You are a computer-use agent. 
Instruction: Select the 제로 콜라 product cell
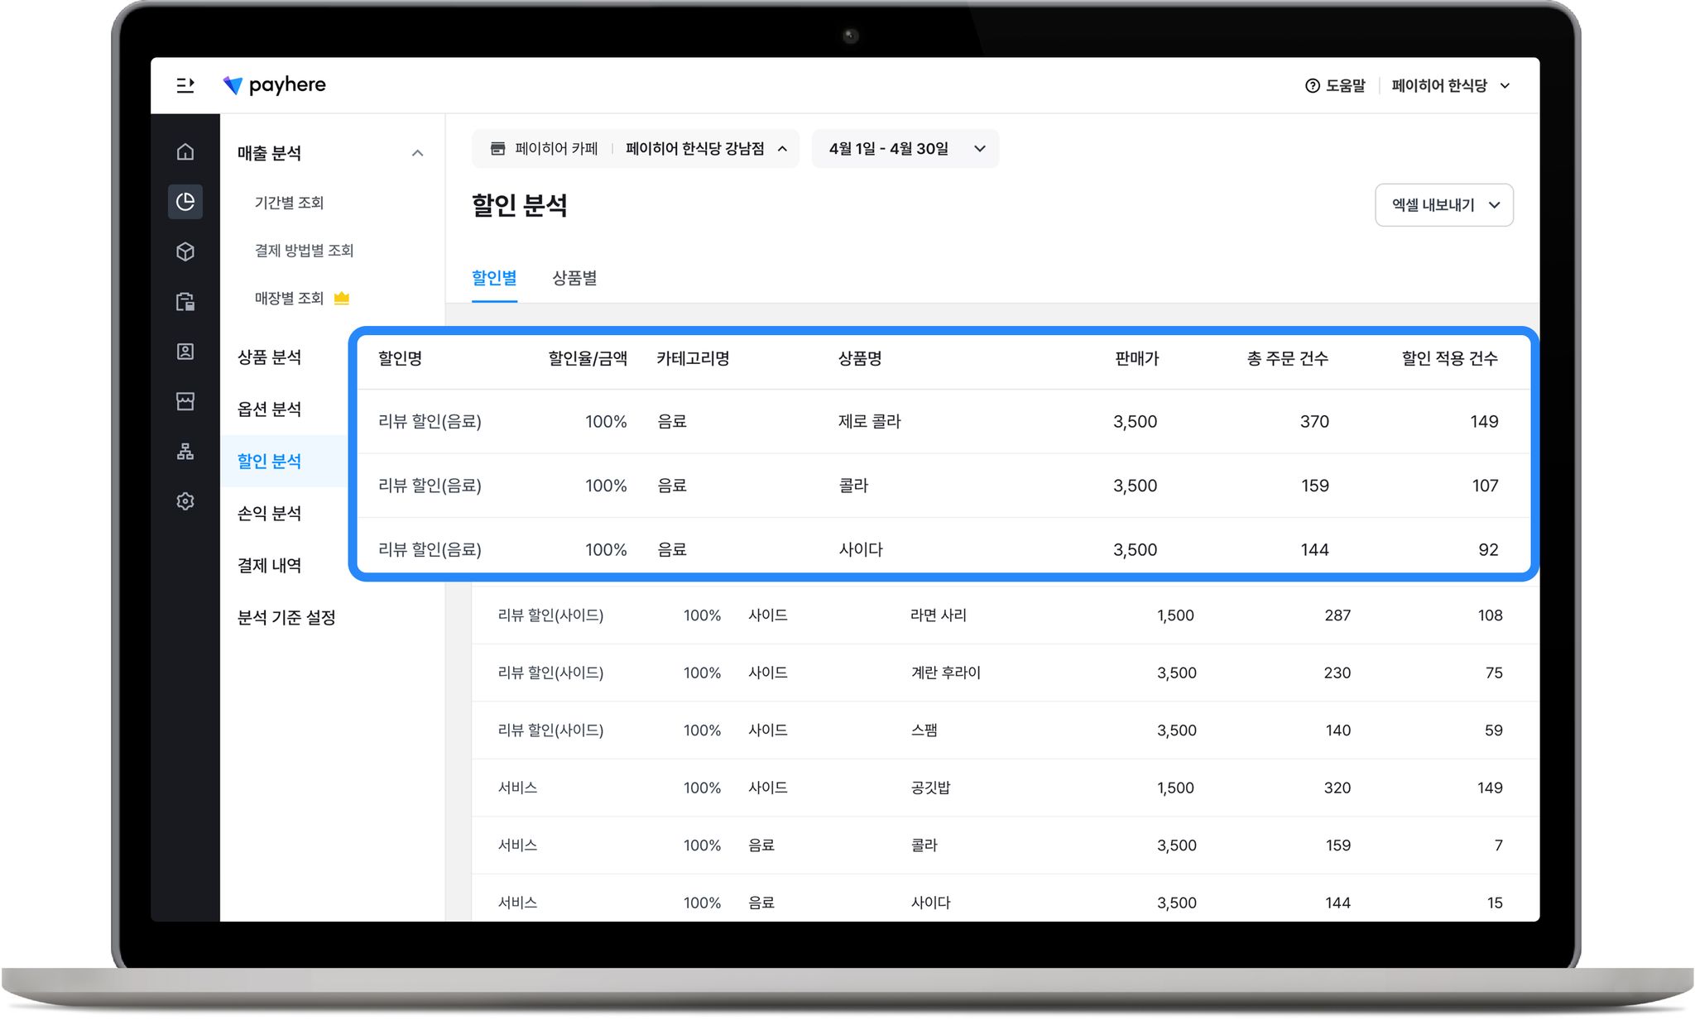[x=869, y=422]
